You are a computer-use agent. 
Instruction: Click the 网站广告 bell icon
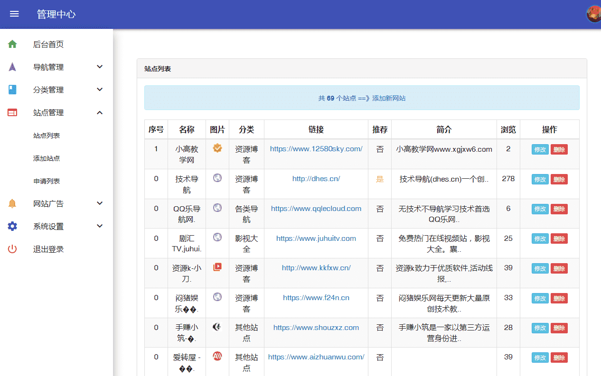12,203
